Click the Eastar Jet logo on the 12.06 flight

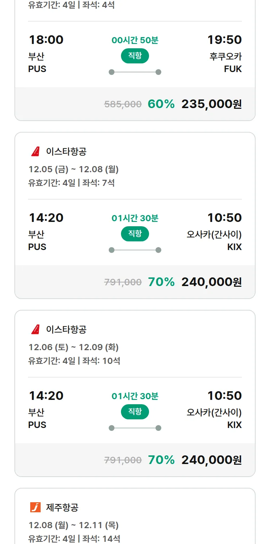(35, 330)
